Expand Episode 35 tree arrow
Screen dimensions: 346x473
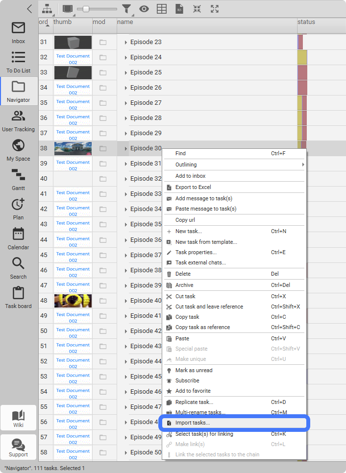click(125, 225)
